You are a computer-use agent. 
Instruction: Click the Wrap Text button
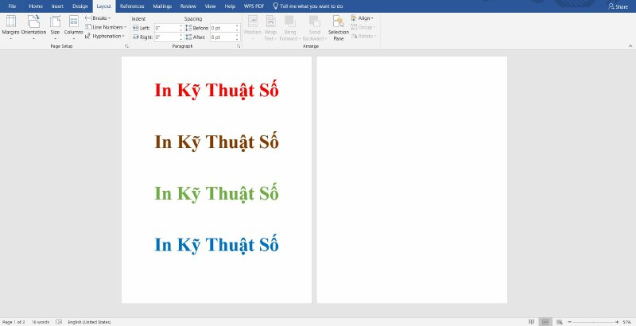click(x=270, y=28)
